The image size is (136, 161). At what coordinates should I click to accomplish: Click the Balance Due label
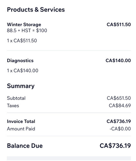pos(25,146)
